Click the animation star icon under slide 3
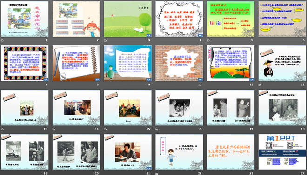Image resolution: width=307 pixels, height=175 pixels. tap(105, 41)
